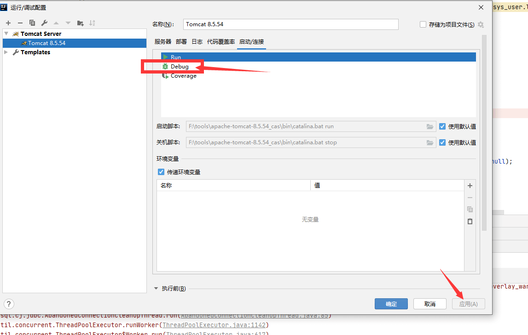Copy the selected run configuration
The width and height of the screenshot is (528, 335).
32,23
